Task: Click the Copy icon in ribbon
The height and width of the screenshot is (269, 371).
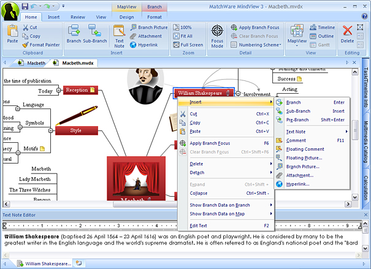Action: coord(25,36)
